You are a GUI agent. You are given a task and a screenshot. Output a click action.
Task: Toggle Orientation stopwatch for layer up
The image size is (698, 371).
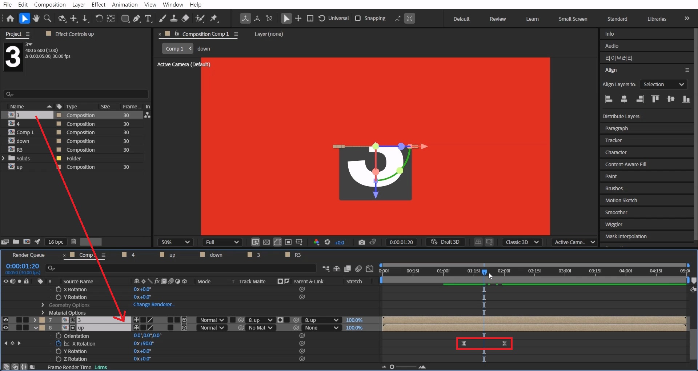tap(58, 336)
